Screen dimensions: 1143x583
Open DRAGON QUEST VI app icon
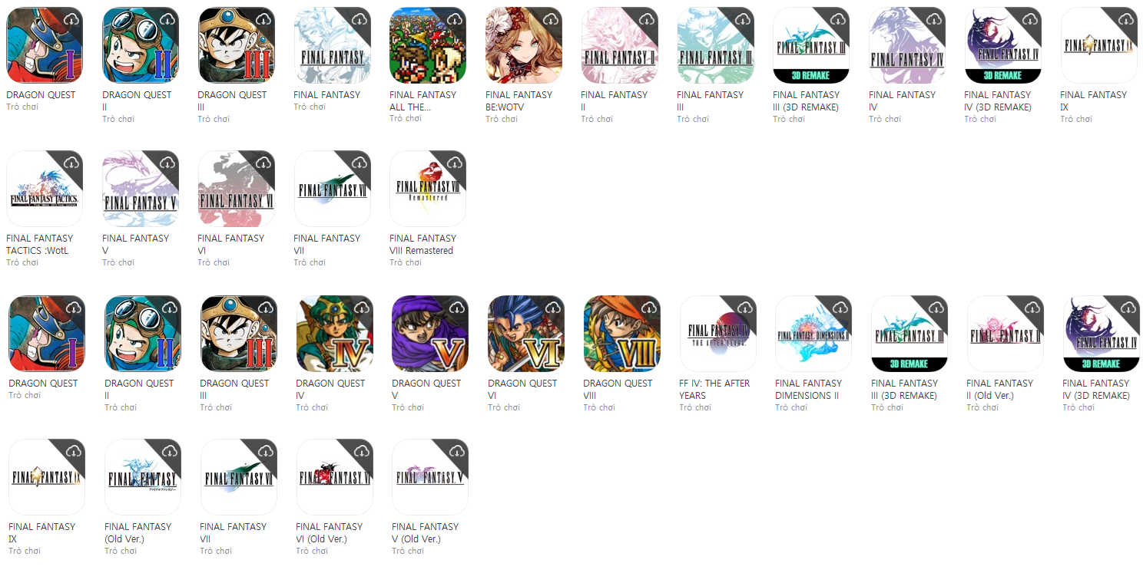(526, 334)
